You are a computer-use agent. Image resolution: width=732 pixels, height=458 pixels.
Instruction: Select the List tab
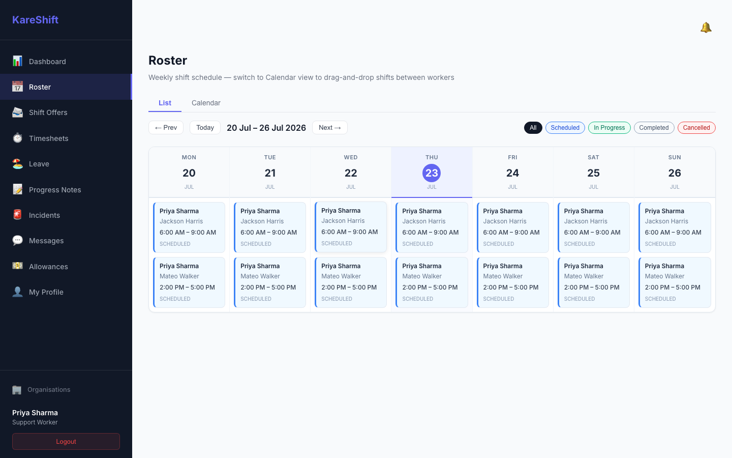tap(165, 103)
